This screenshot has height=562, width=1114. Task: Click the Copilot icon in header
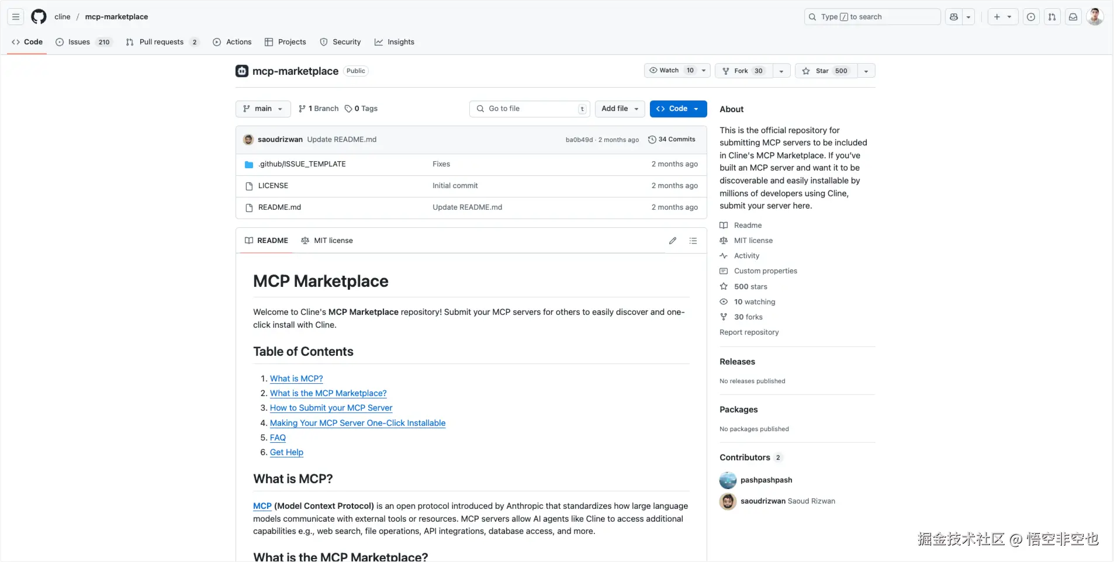[954, 17]
